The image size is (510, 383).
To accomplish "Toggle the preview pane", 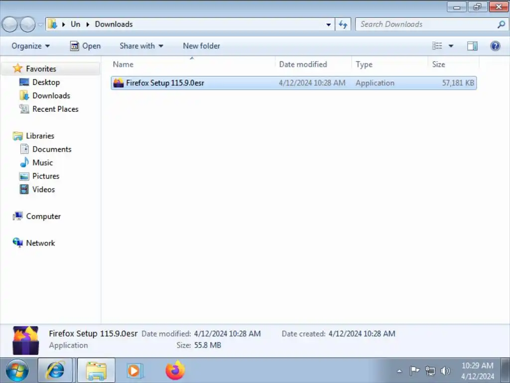I will (472, 46).
